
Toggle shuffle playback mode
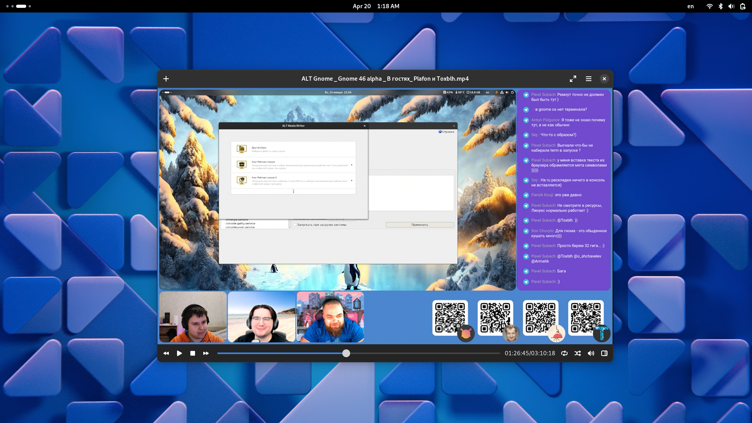tap(578, 353)
